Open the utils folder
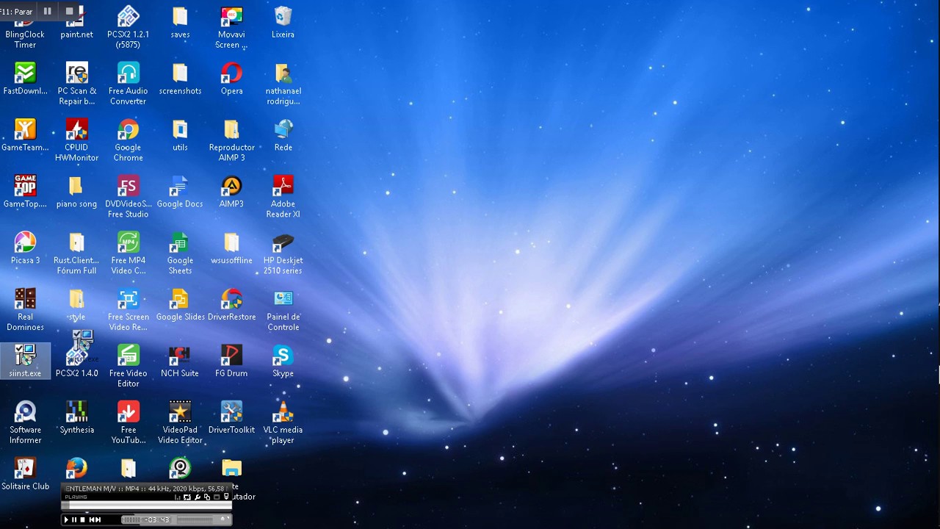This screenshot has width=940, height=529. (x=180, y=135)
